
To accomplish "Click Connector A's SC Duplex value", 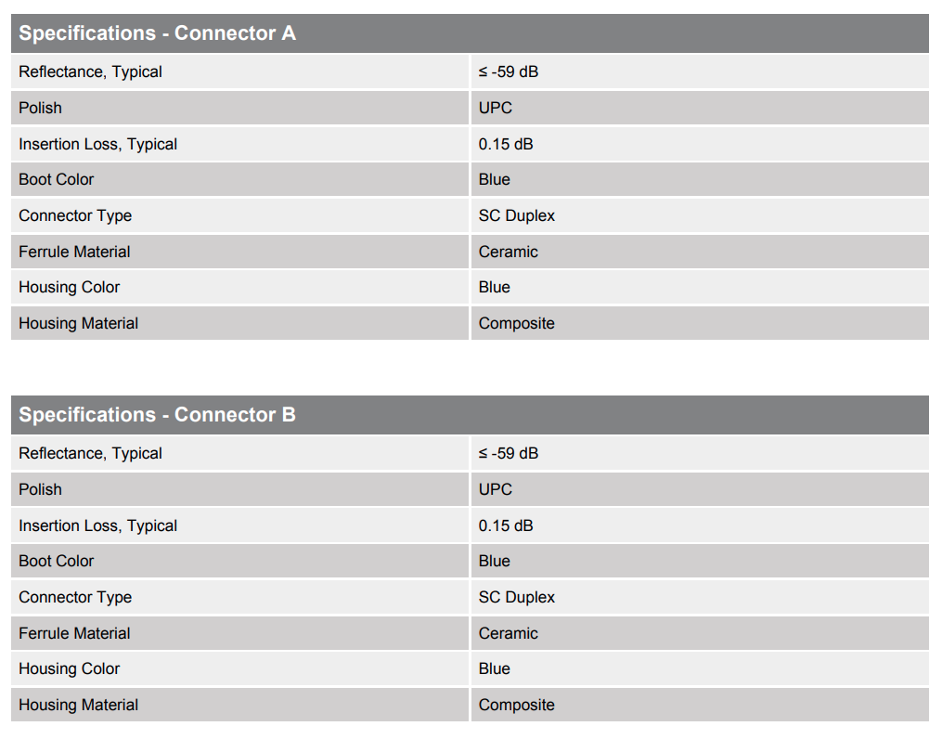I will (516, 215).
